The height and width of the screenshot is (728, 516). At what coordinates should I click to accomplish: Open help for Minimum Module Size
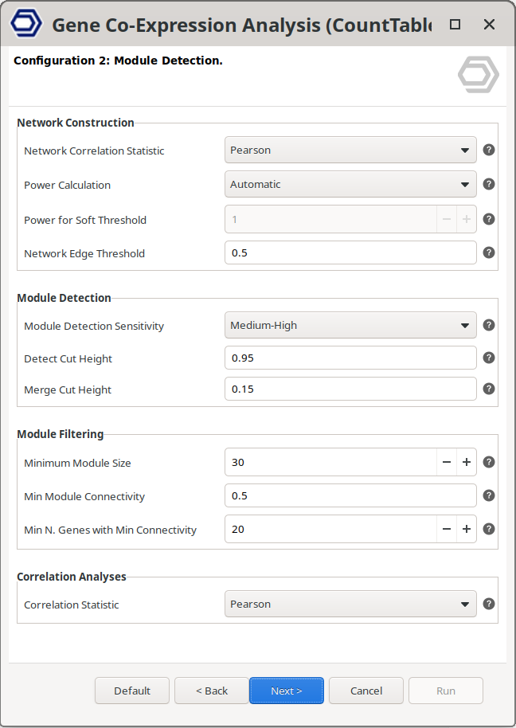(x=489, y=462)
